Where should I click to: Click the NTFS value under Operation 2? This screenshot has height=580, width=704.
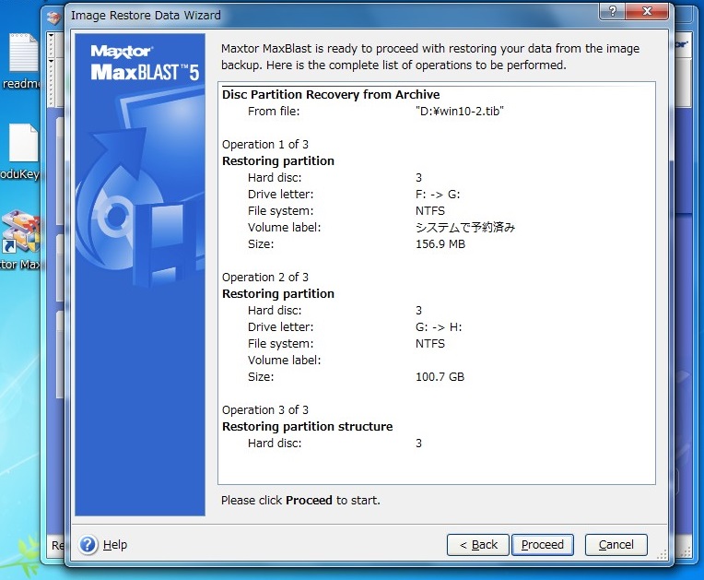pyautogui.click(x=430, y=343)
